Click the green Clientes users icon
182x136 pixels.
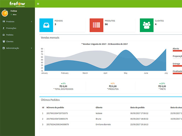coord(147,25)
